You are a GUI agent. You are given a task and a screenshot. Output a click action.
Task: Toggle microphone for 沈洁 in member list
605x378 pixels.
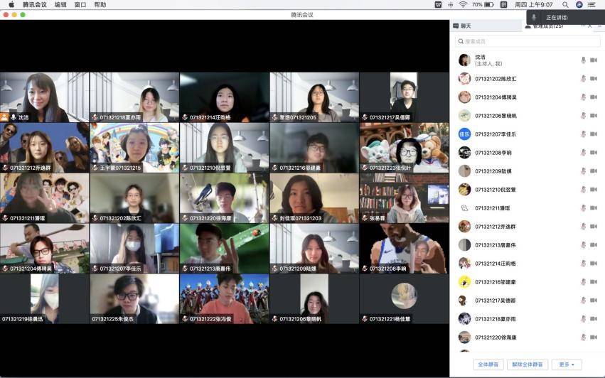click(x=583, y=60)
